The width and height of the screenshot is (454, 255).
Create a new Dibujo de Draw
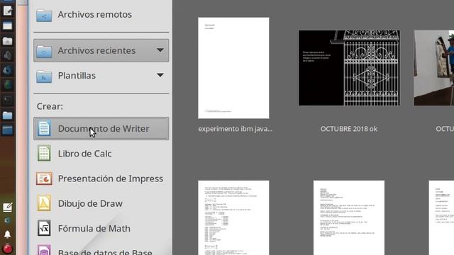point(101,203)
